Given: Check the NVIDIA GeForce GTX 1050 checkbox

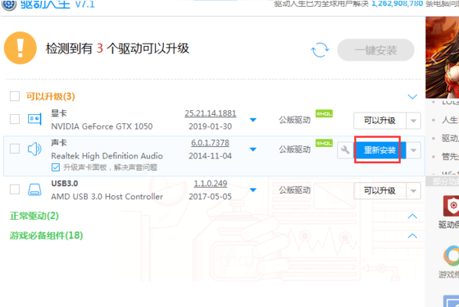Looking at the screenshot, I should click(x=15, y=119).
